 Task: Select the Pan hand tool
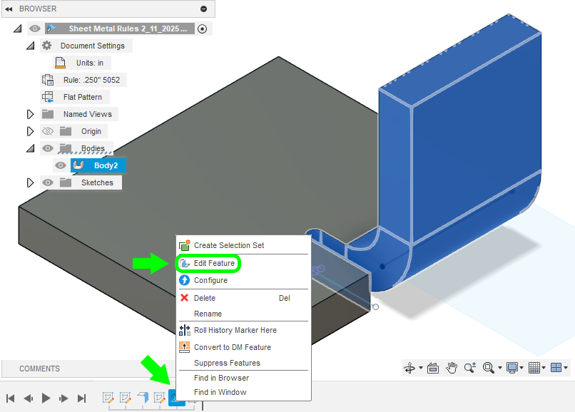pos(451,368)
